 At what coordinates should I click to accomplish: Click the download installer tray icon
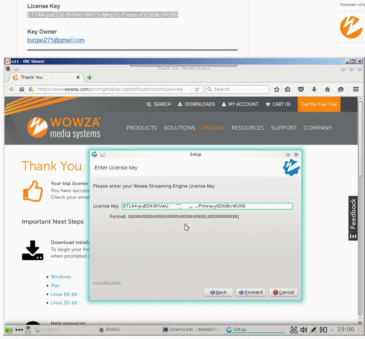click(33, 250)
